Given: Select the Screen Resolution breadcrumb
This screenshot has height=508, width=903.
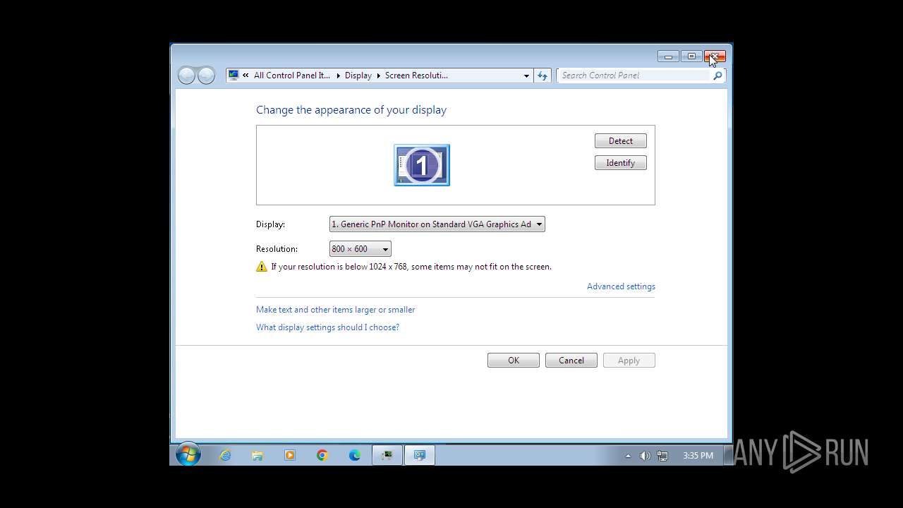Looking at the screenshot, I should pyautogui.click(x=416, y=75).
